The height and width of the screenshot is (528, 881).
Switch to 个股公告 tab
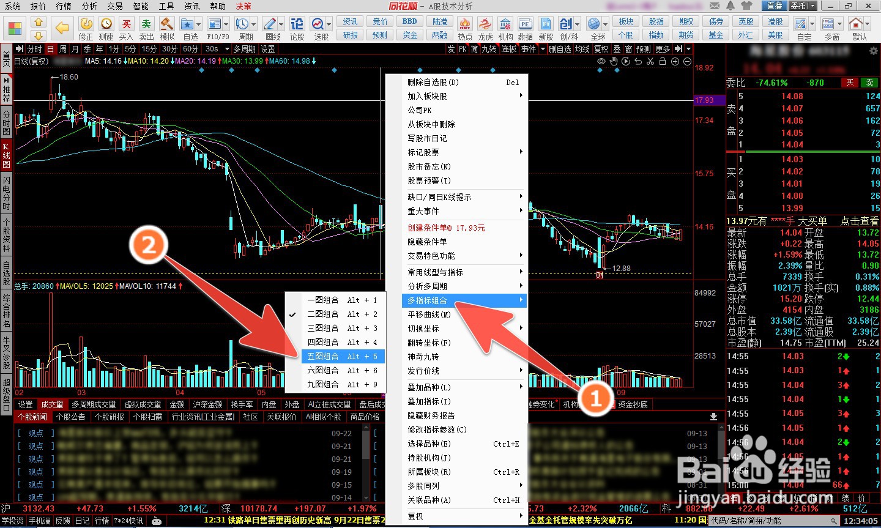tap(71, 417)
